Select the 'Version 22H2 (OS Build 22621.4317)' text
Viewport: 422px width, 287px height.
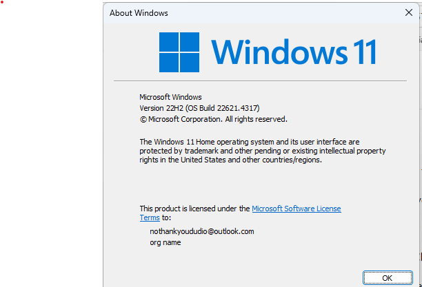(x=199, y=108)
